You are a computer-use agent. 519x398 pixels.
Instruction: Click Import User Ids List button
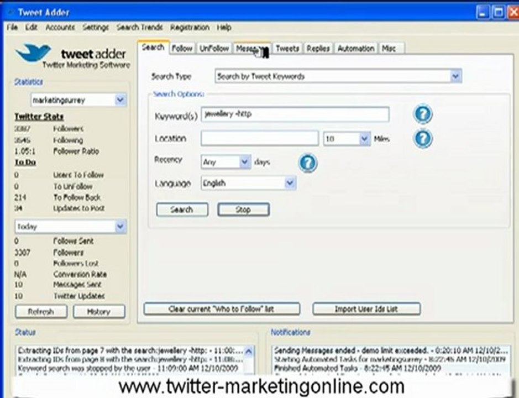click(x=366, y=309)
